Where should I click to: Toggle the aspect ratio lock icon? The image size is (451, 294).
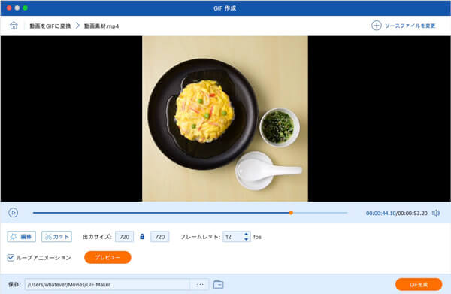click(x=142, y=236)
